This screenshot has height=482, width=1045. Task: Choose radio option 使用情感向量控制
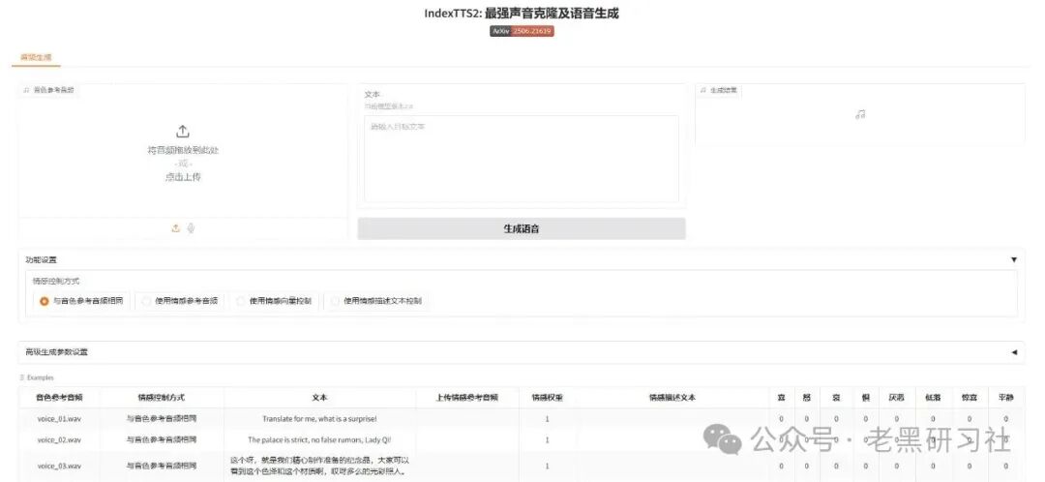pyautogui.click(x=274, y=301)
